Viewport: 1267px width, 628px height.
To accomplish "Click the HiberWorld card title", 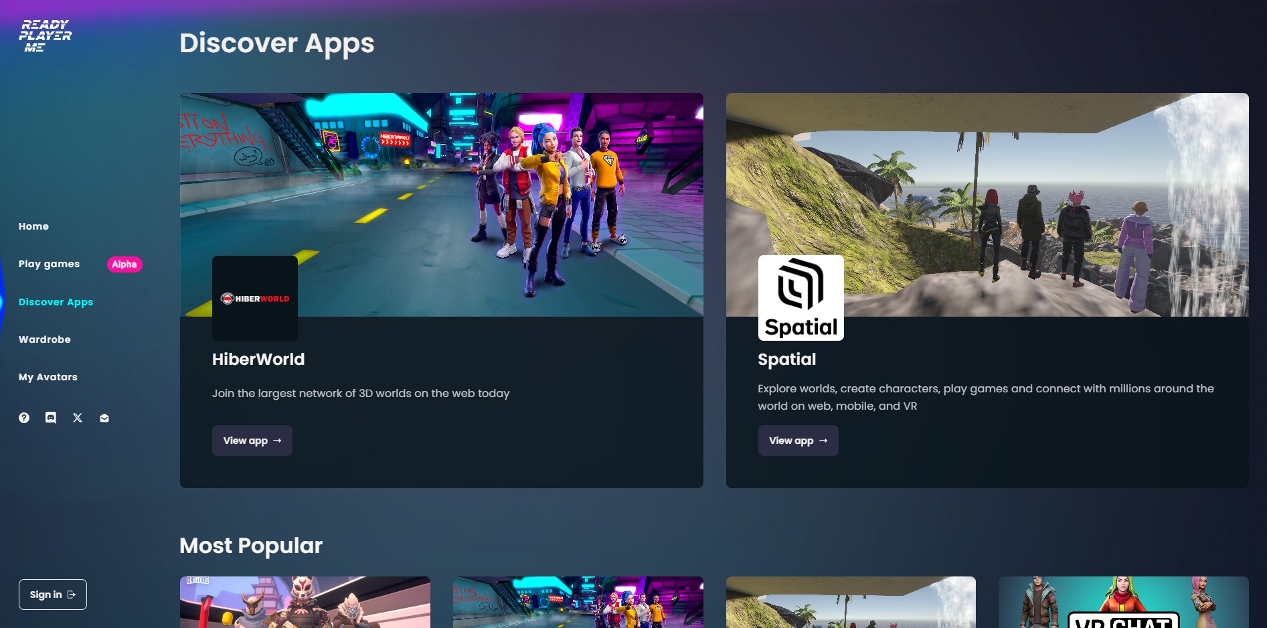I will point(258,360).
